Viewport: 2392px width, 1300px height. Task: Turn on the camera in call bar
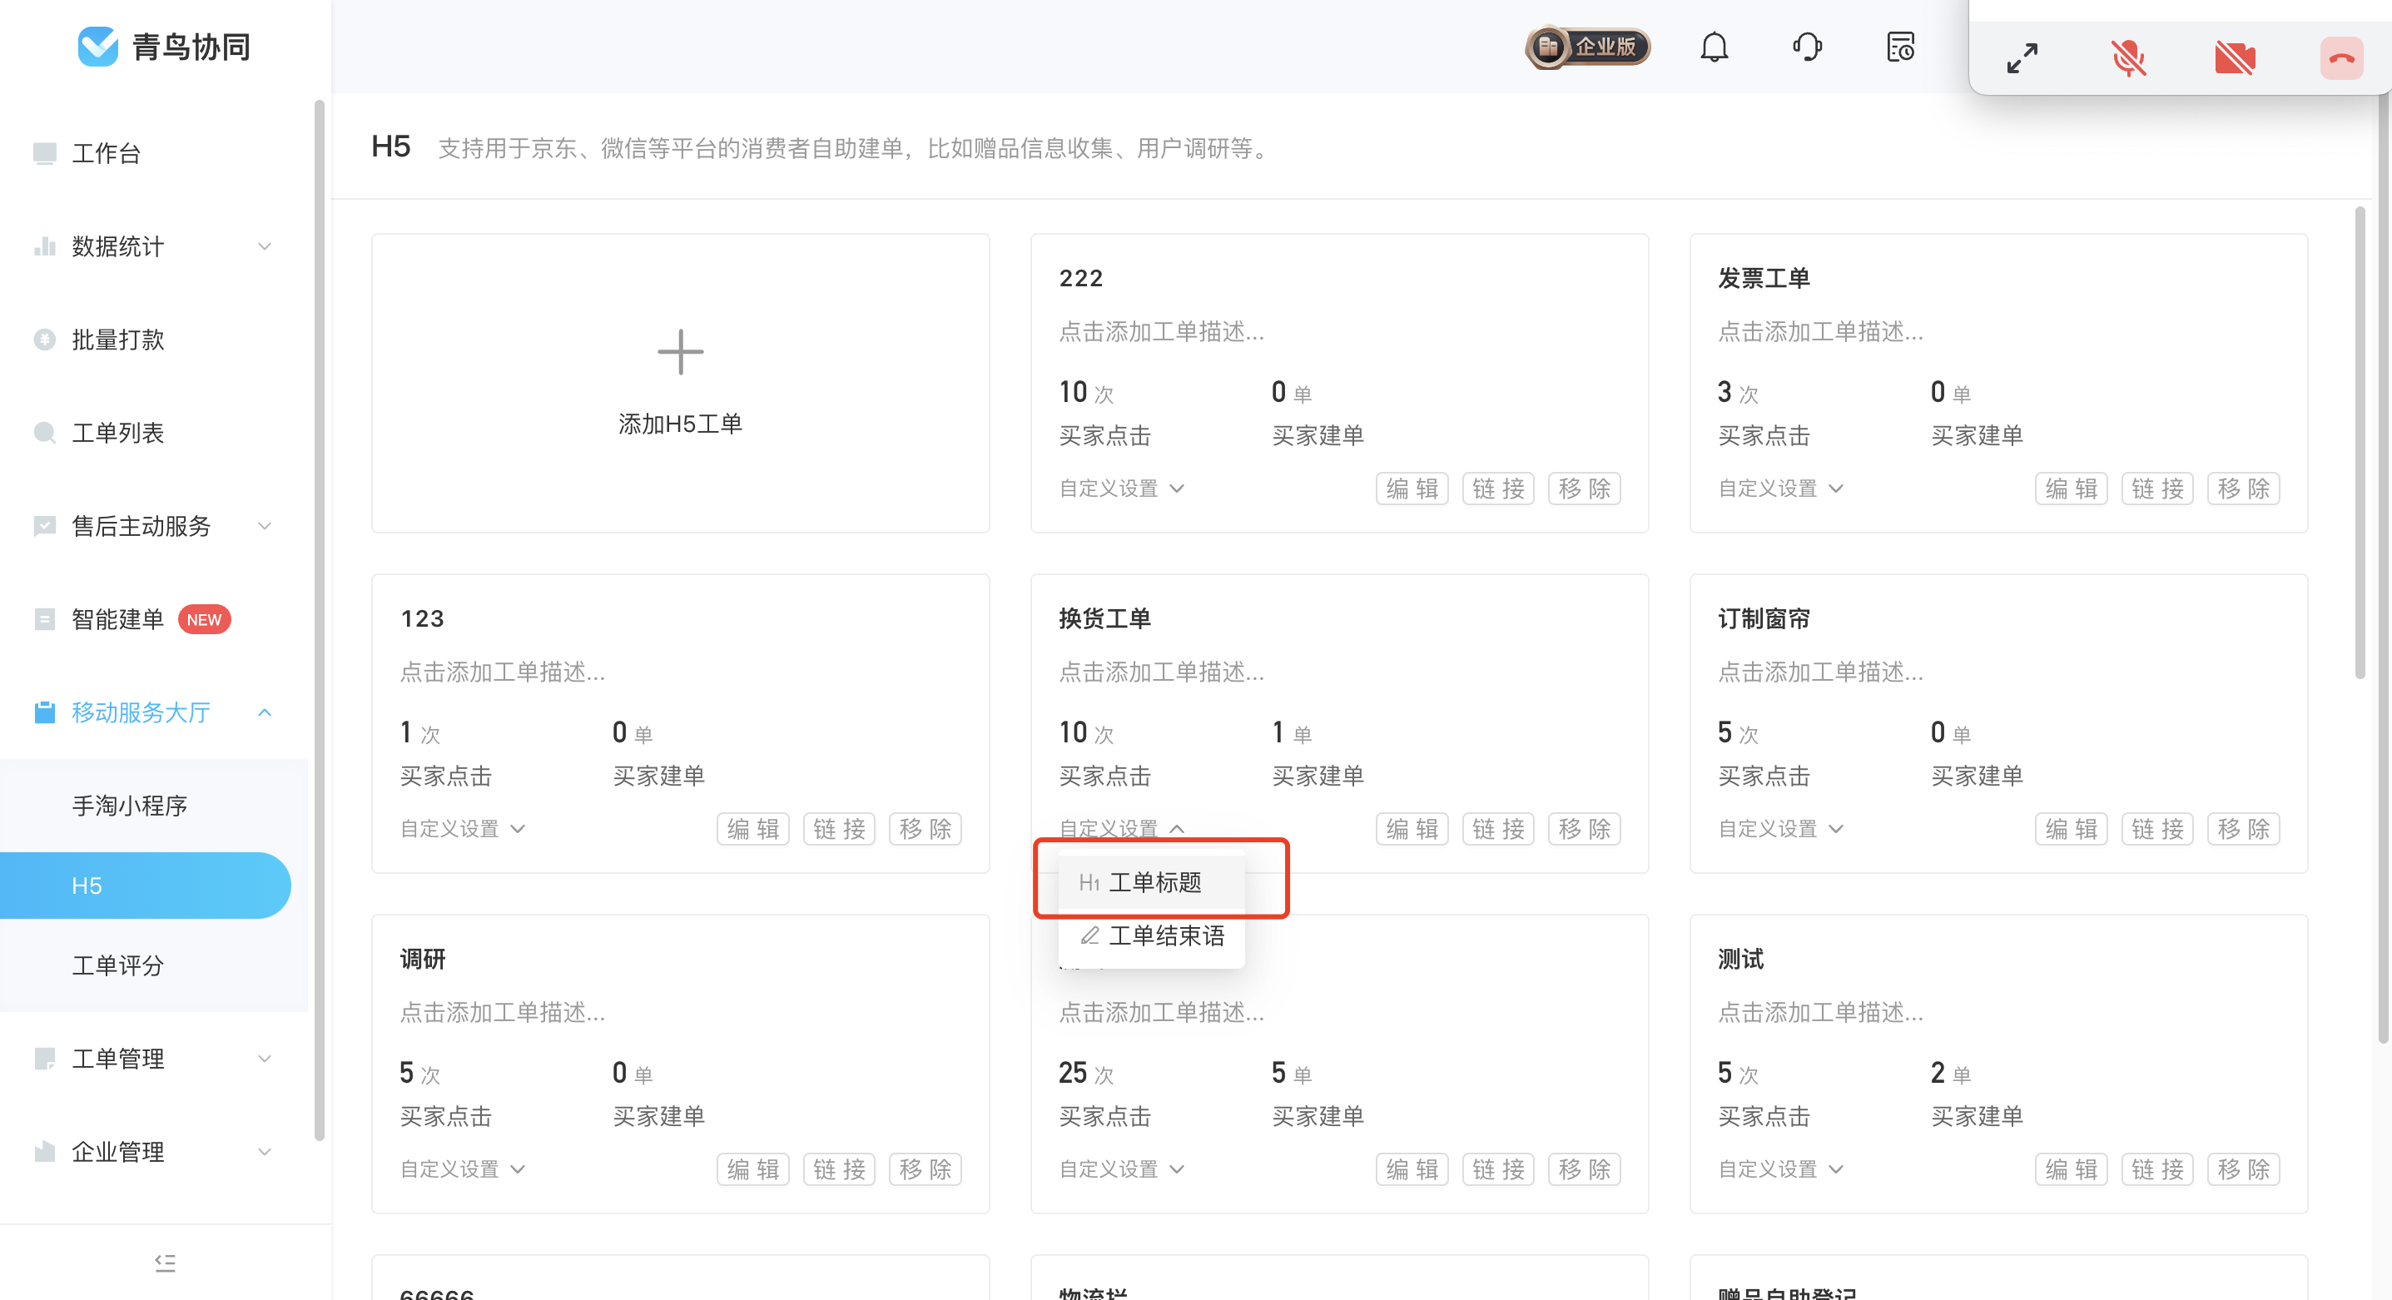click(x=2234, y=58)
